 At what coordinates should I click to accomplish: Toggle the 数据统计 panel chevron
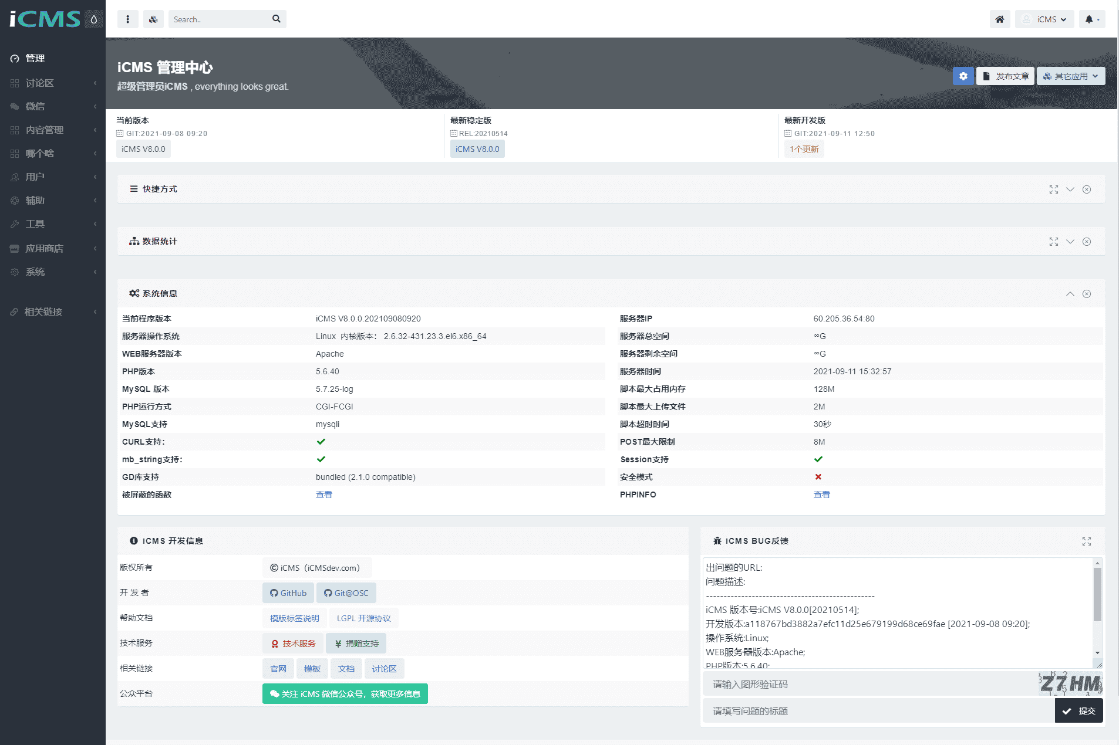click(1070, 242)
